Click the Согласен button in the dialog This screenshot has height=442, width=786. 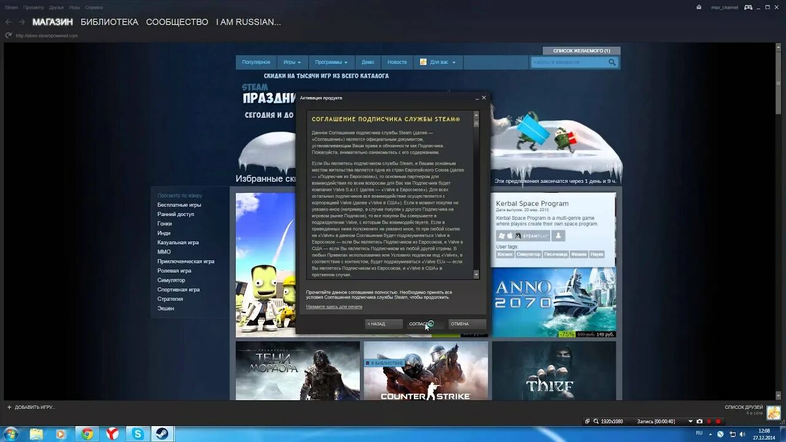coord(426,324)
